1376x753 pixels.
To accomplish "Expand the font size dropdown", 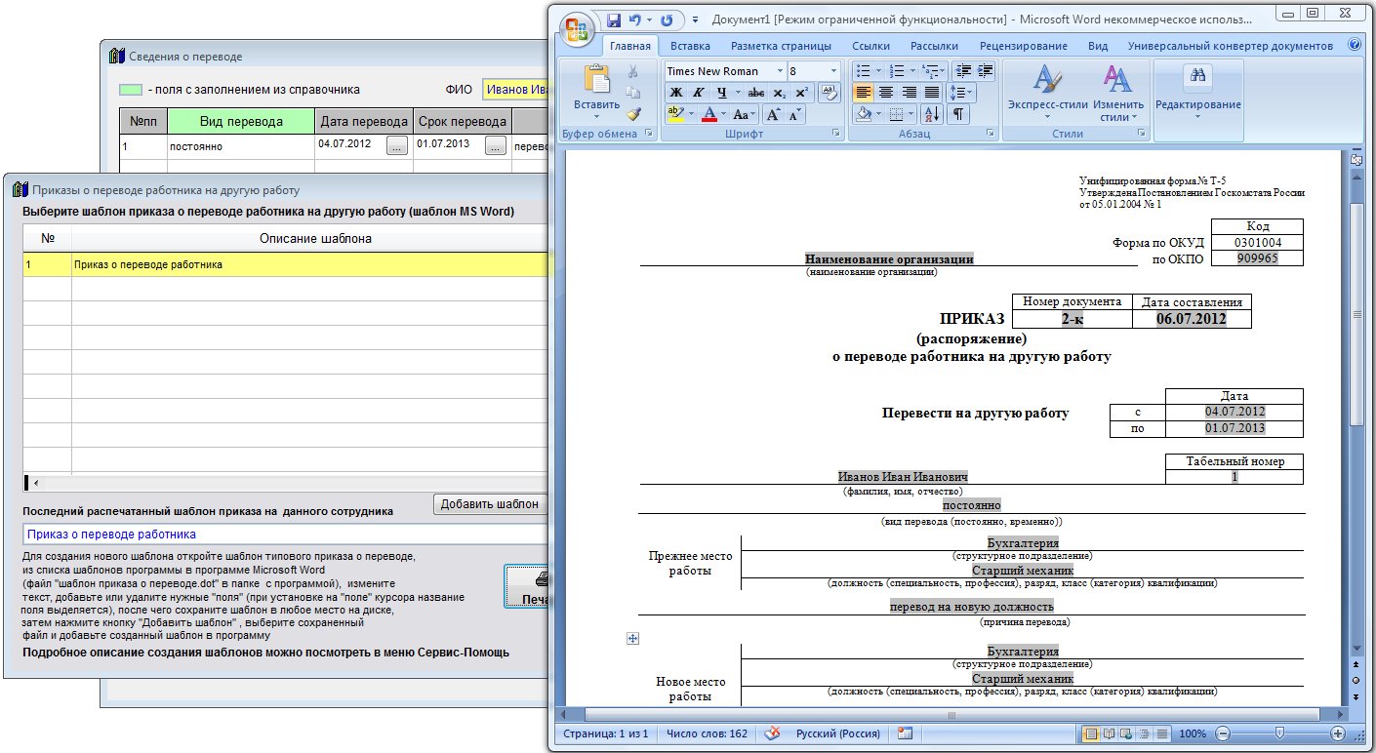I will click(x=833, y=71).
